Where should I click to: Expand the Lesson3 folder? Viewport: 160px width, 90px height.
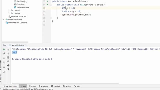pyautogui.click(x=9, y=10)
